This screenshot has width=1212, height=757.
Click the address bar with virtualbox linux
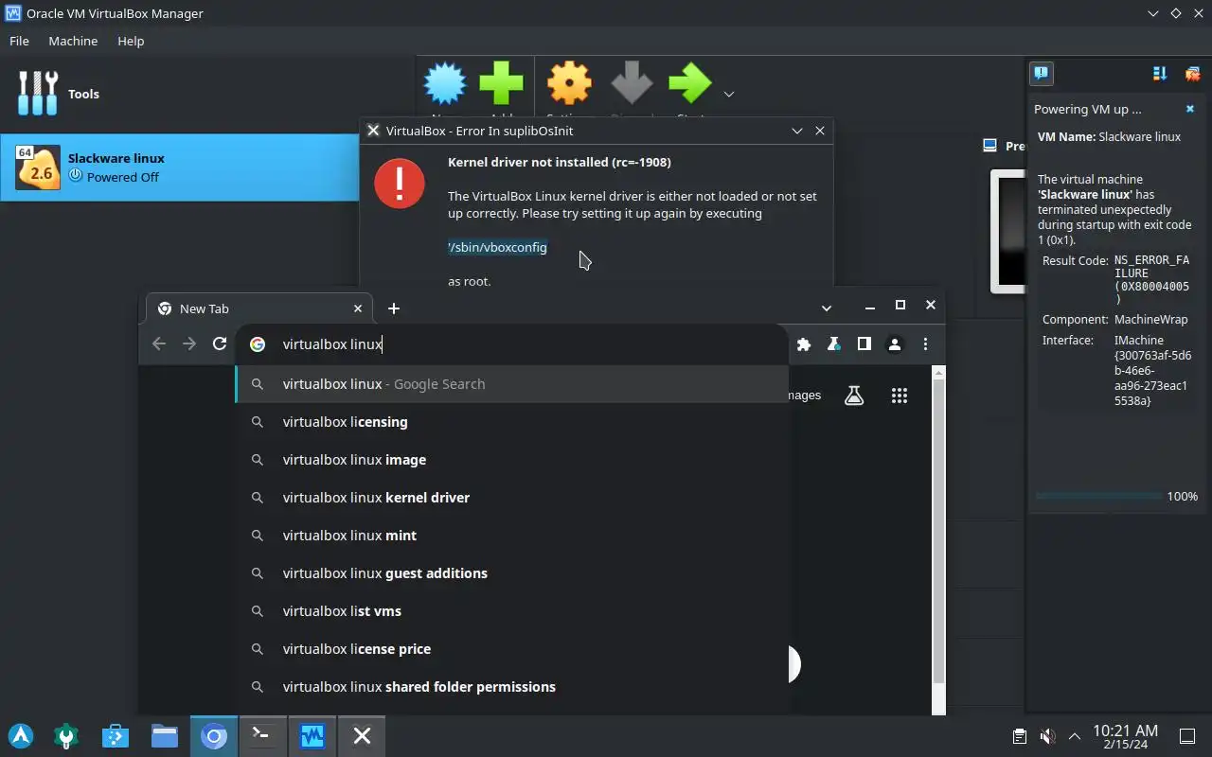click(511, 344)
